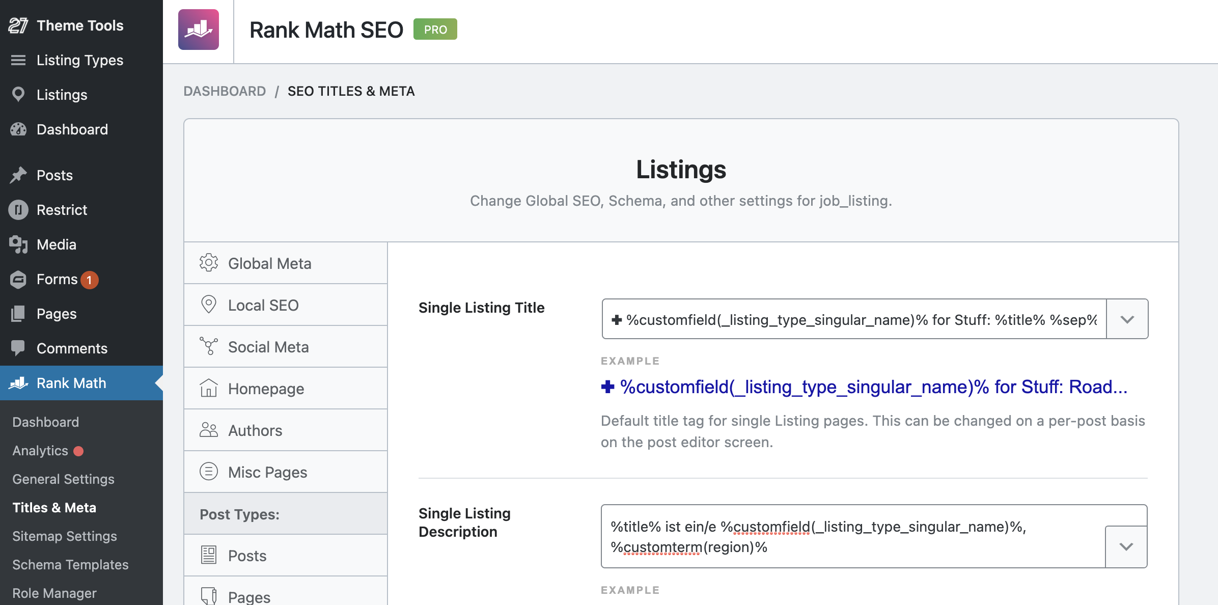This screenshot has height=605, width=1218.
Task: Click the Dashboard gauge icon in the sidebar
Action: [18, 129]
